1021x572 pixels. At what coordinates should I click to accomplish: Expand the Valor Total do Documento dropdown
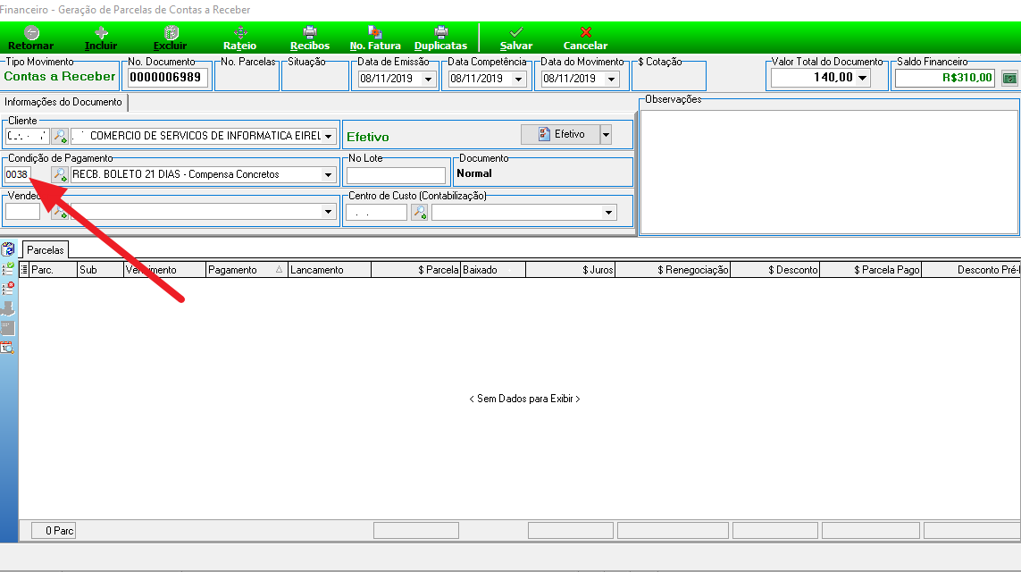(x=862, y=78)
